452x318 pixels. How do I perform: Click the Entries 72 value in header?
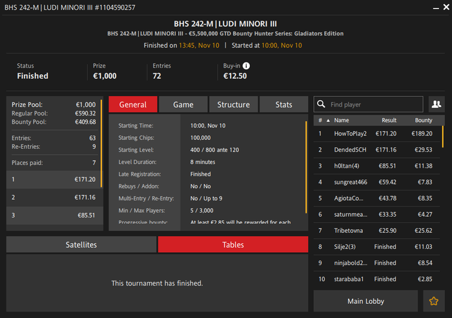coord(157,75)
